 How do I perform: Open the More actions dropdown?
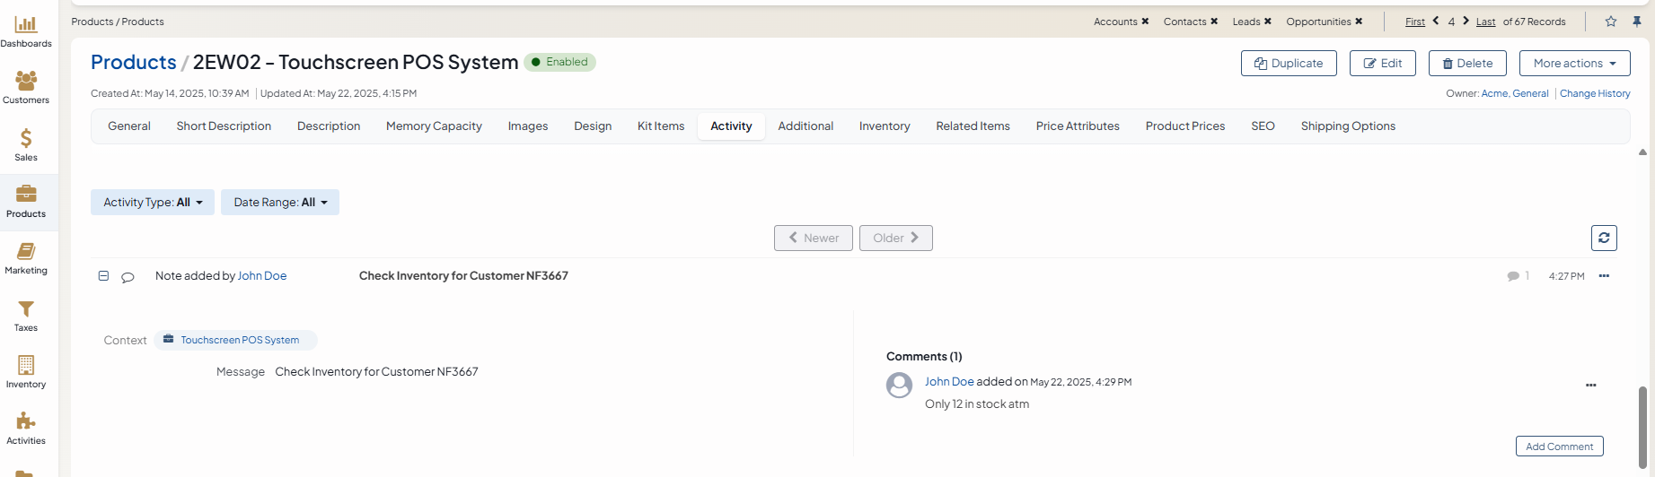[x=1574, y=64]
